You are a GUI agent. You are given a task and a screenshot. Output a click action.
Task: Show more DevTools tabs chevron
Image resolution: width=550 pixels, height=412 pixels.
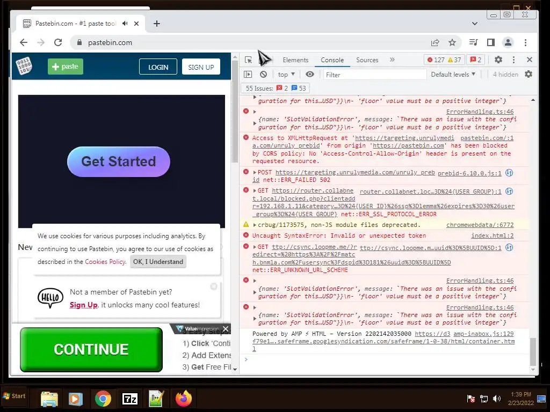tap(392, 60)
